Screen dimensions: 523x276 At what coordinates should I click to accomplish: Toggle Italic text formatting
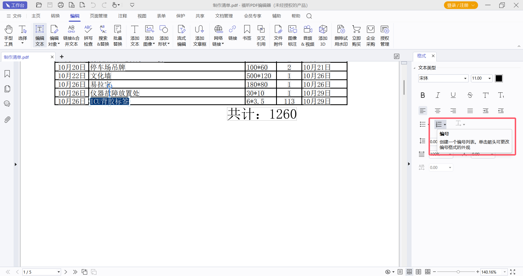click(x=438, y=95)
